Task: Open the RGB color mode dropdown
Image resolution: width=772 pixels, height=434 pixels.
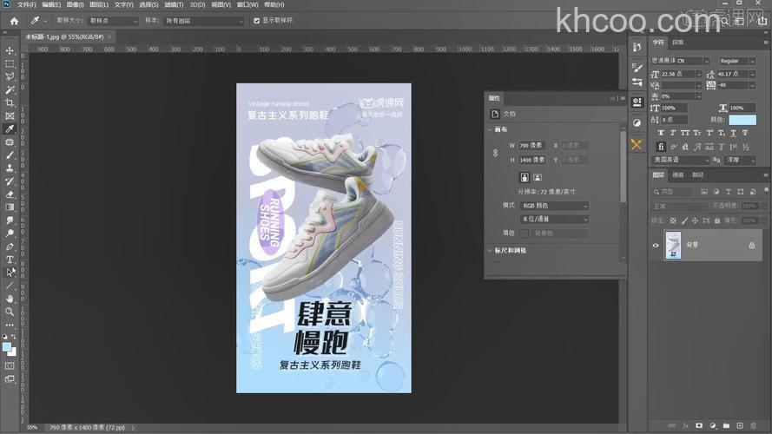Action: (554, 206)
